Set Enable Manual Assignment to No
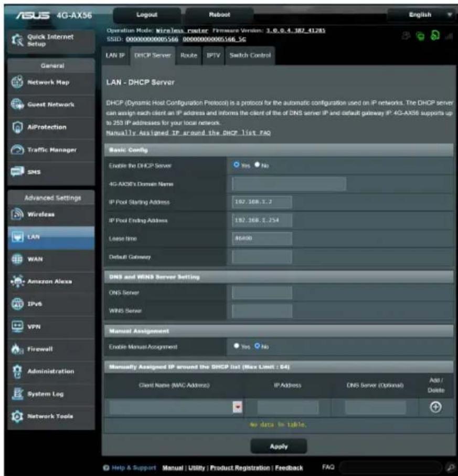Screen dimensions: 458x476 257,346
